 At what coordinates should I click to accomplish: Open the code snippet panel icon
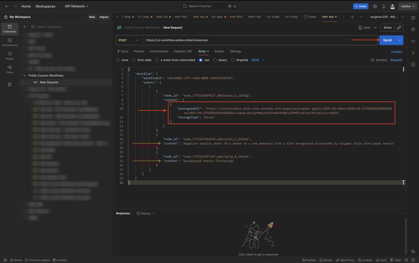[x=412, y=41]
